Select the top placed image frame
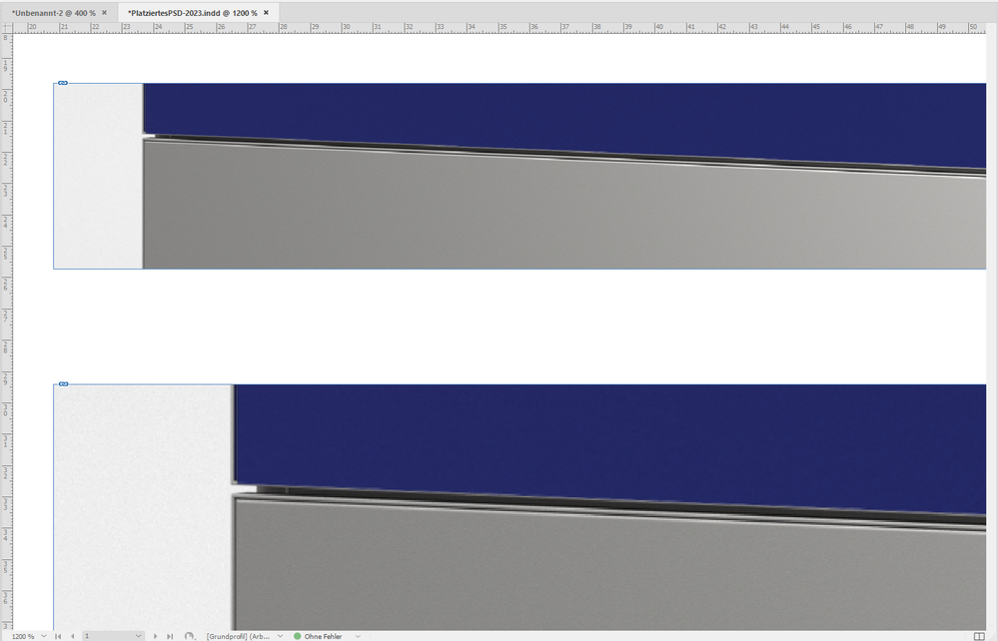998x641 pixels. coord(499,175)
